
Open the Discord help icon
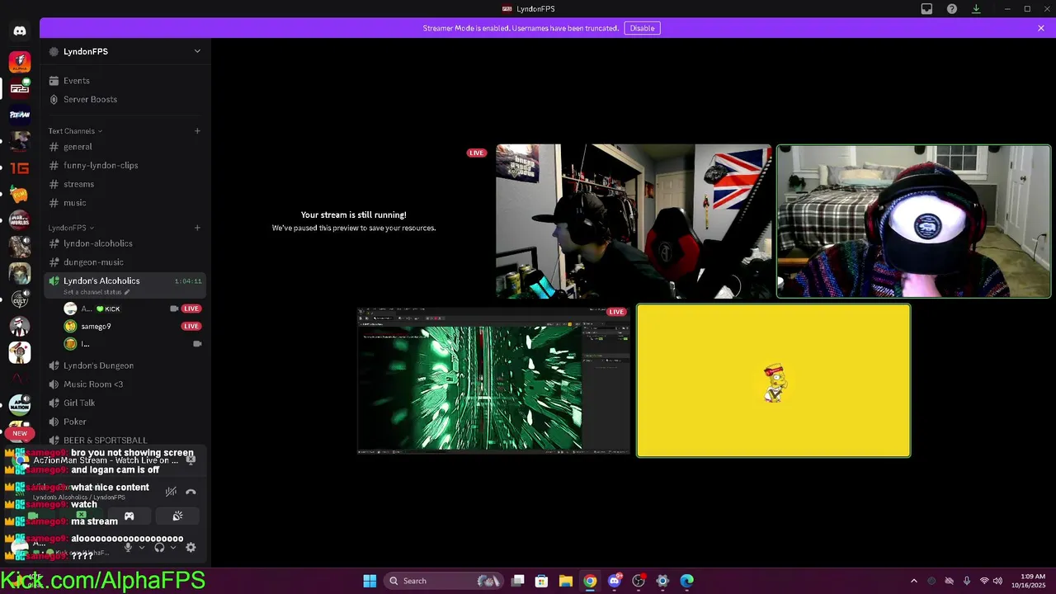click(x=952, y=9)
